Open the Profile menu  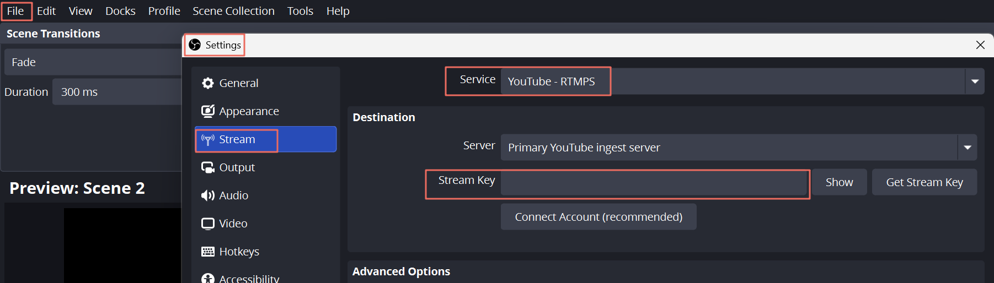(x=164, y=11)
